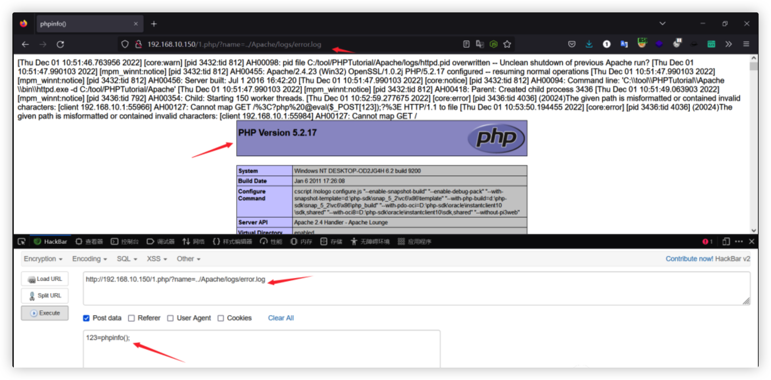The height and width of the screenshot is (380, 771).
Task: Click the Clear All link
Action: (281, 318)
